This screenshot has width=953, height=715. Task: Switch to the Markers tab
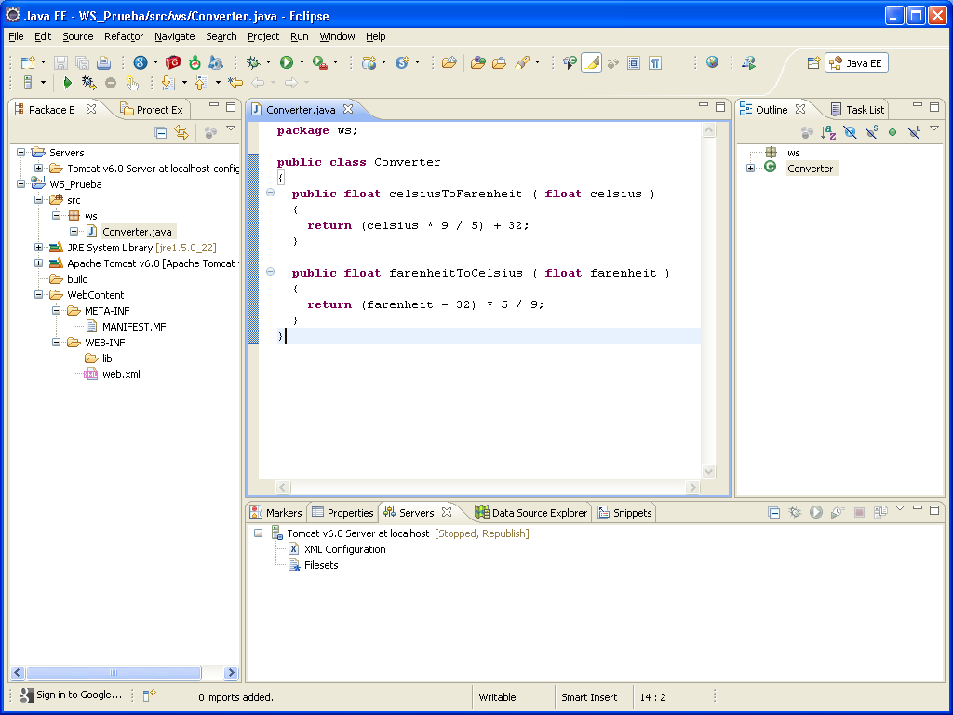point(276,513)
